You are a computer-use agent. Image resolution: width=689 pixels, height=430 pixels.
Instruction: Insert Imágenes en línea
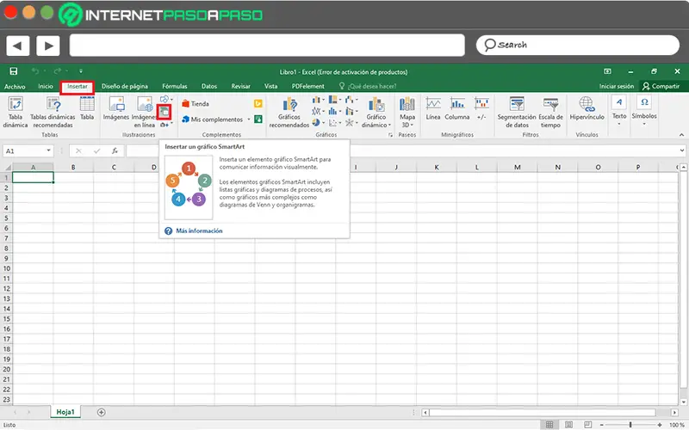coord(144,112)
